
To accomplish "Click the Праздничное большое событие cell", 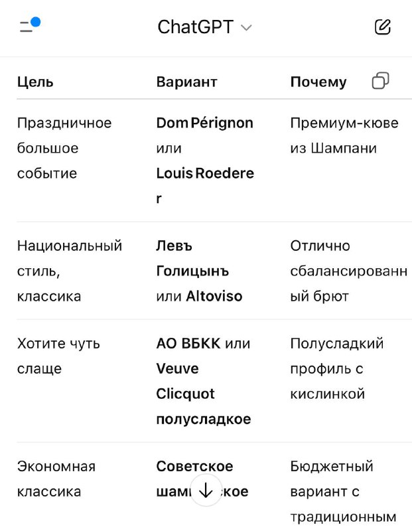I will coord(64,148).
